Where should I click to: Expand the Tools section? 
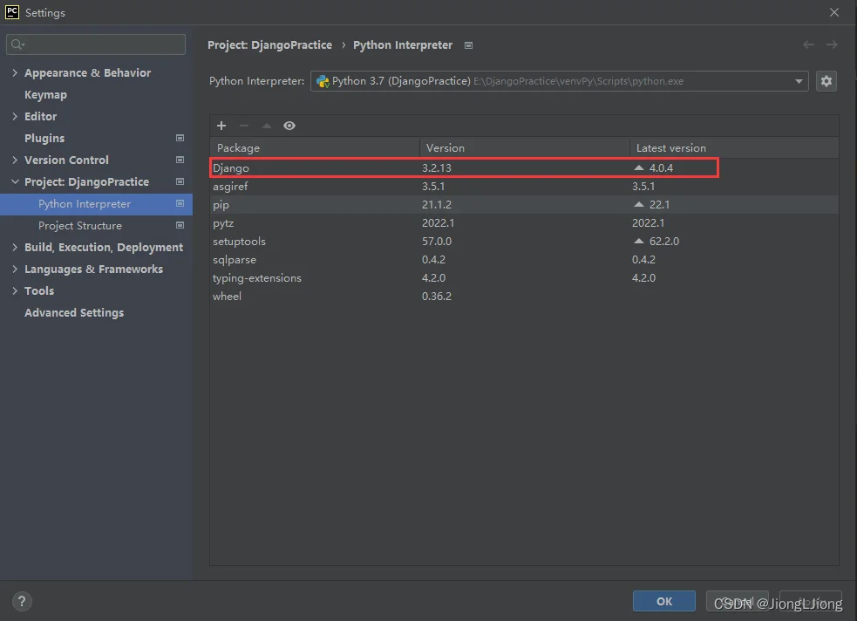click(15, 291)
